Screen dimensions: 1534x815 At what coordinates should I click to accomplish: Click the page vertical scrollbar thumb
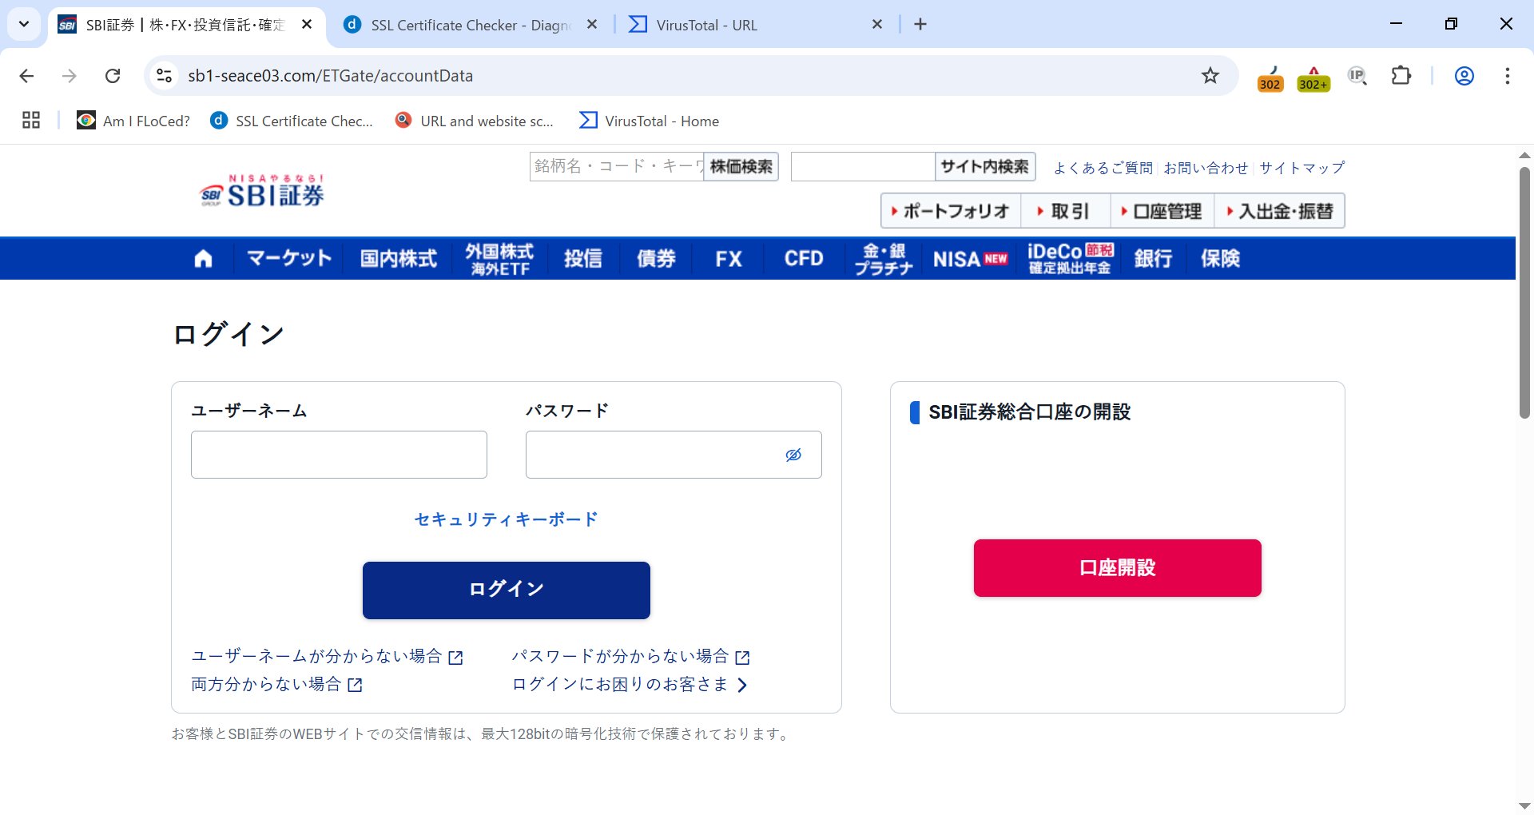click(1524, 292)
